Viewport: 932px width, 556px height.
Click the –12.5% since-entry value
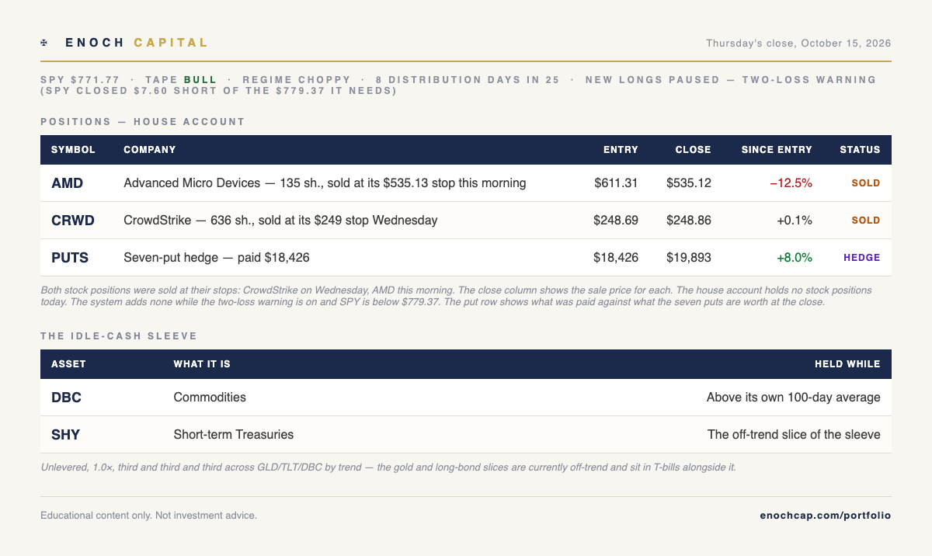click(x=791, y=183)
